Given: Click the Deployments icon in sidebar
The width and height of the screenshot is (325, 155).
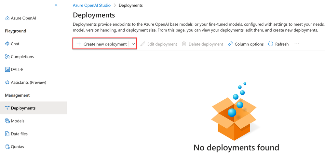Looking at the screenshot, I should point(7,108).
